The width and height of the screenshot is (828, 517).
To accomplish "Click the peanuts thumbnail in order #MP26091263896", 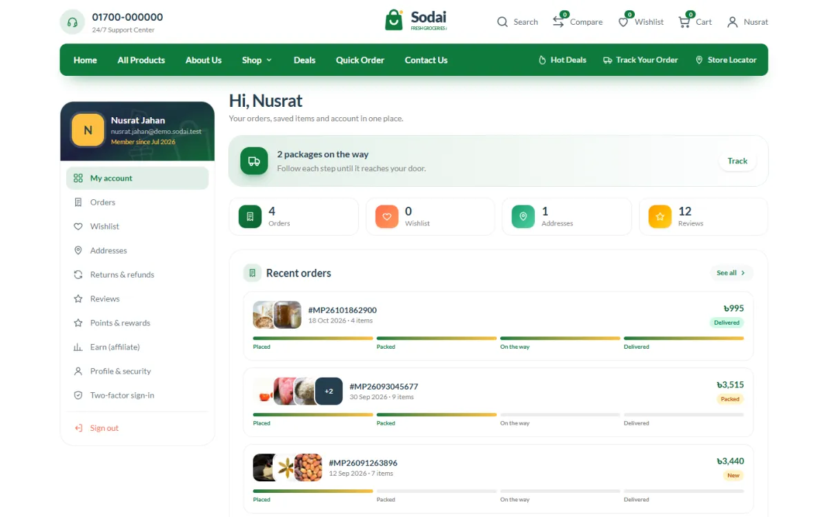I will (x=308, y=467).
